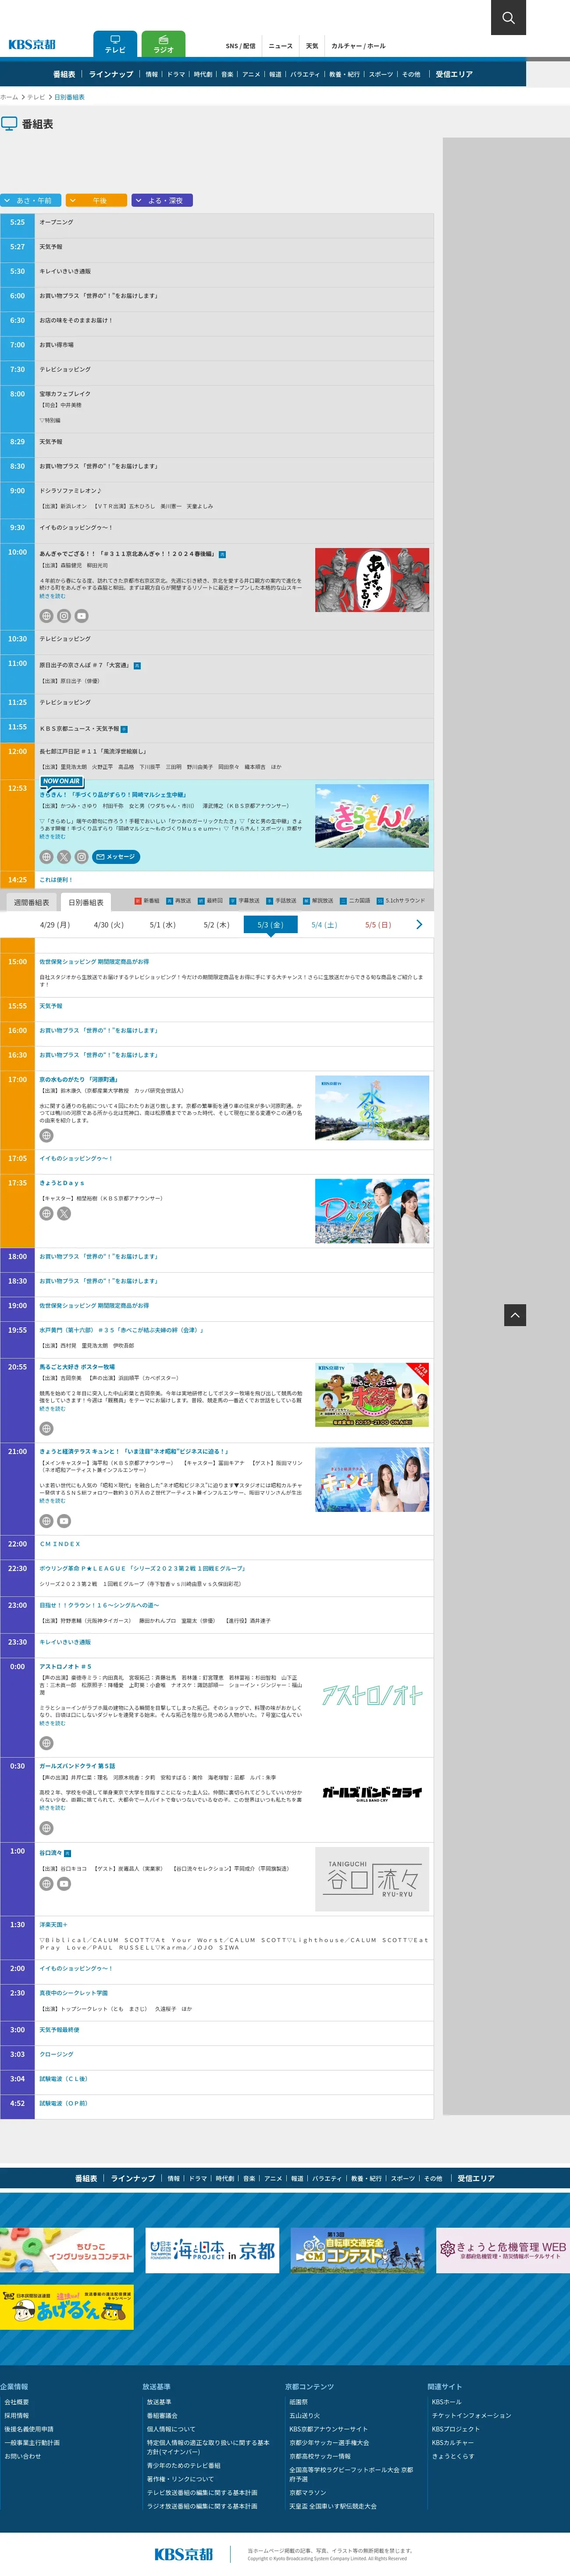Open web icon for あんぎゃでござる program
570x2576 pixels.
(x=46, y=616)
